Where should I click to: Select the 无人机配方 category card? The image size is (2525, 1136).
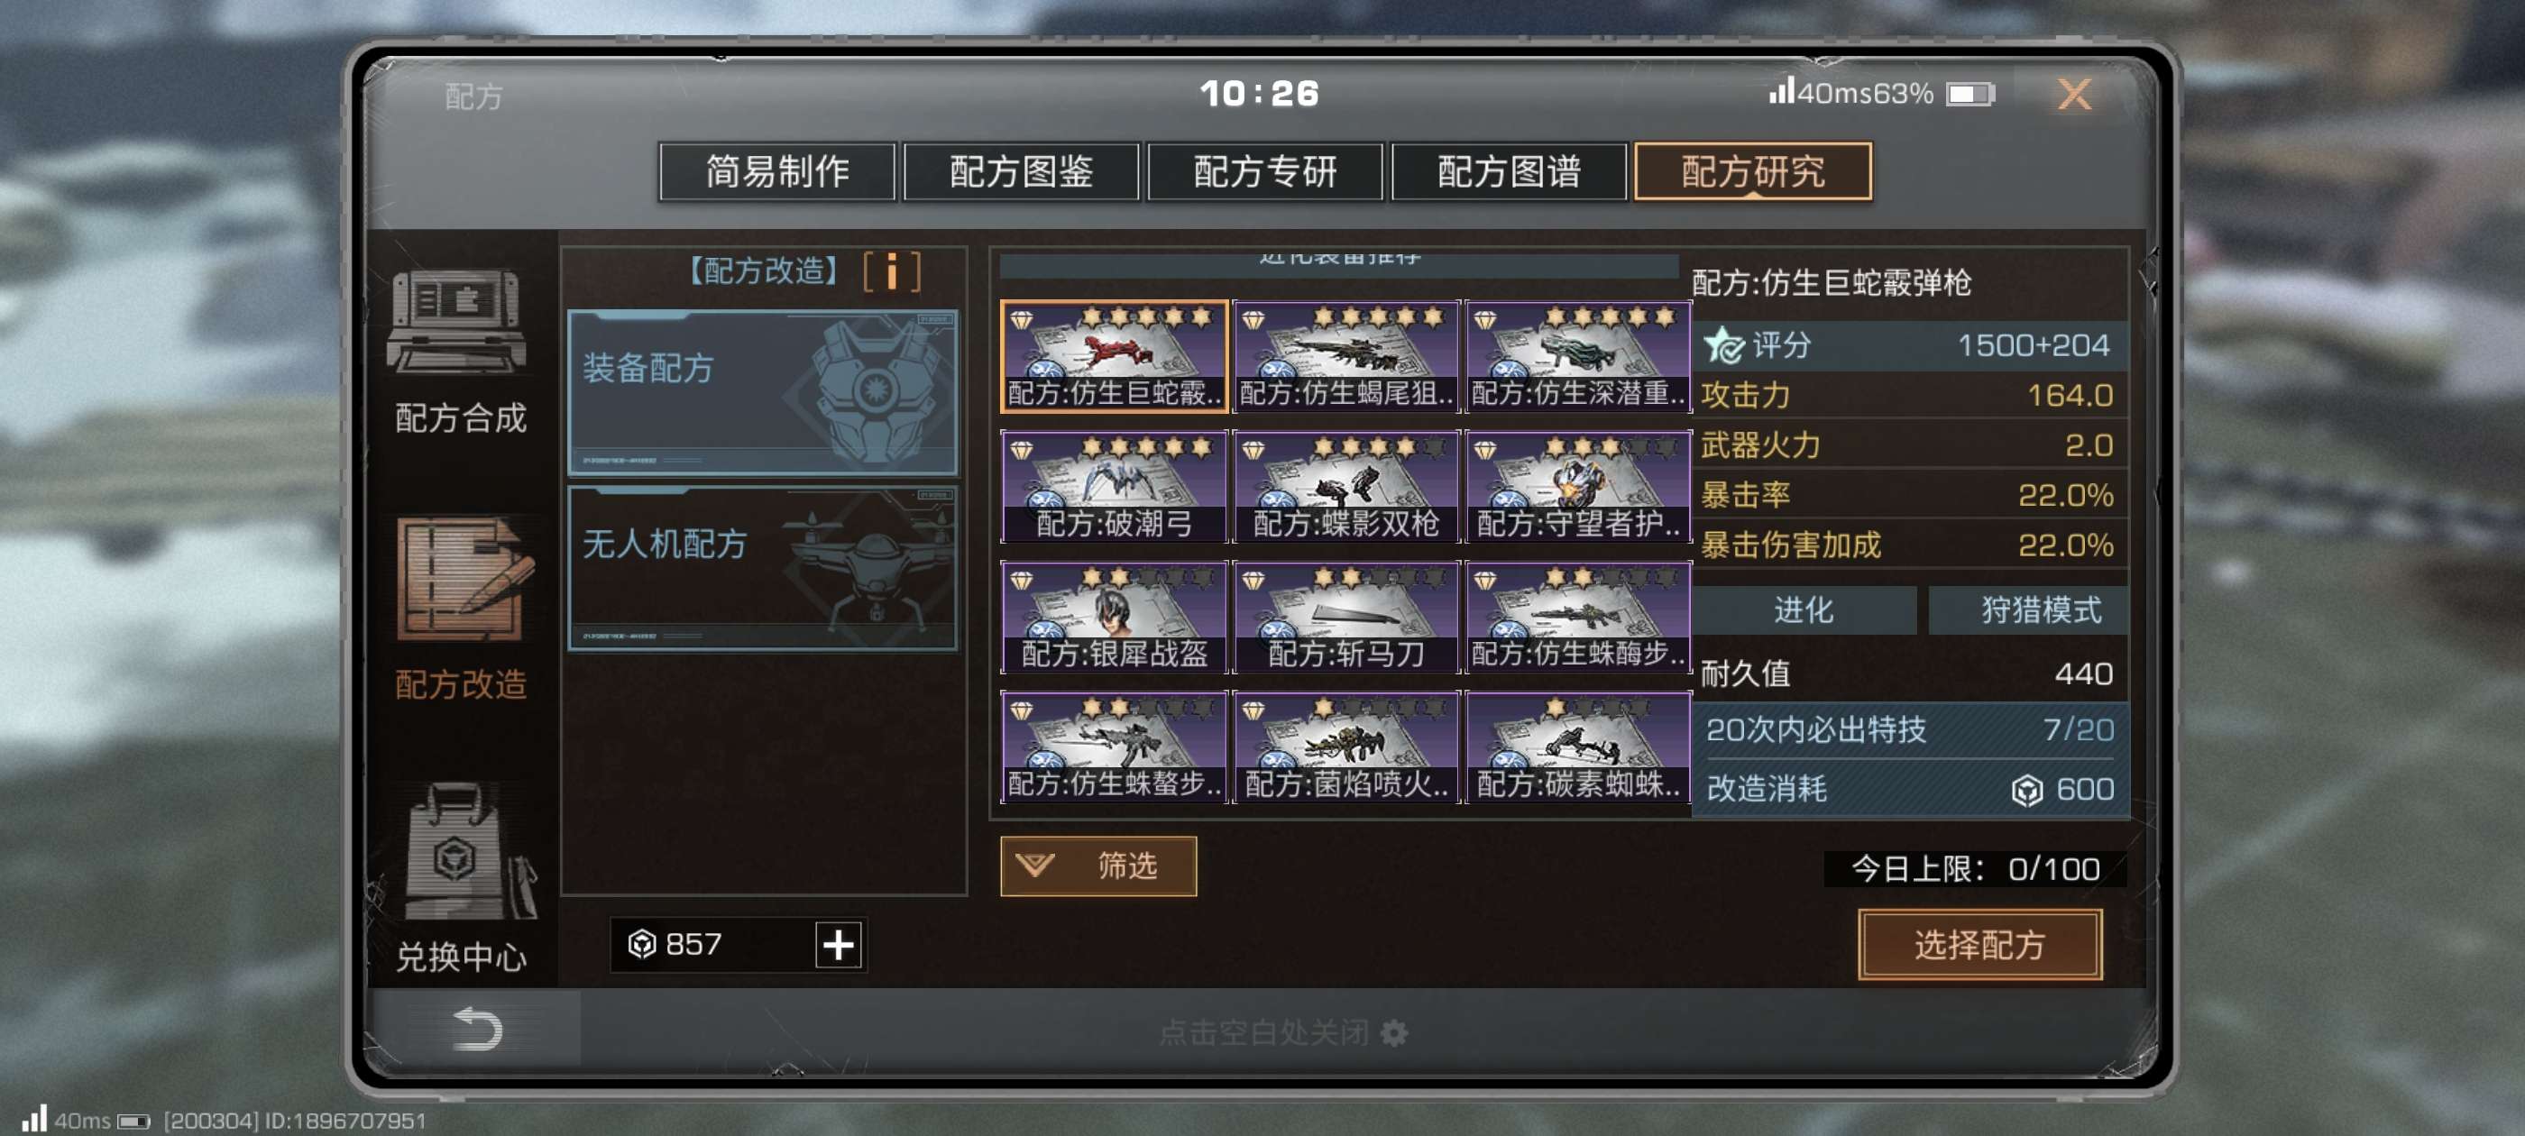click(763, 569)
